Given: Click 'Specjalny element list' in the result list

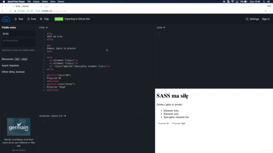Looking at the screenshot, I should [176, 117].
